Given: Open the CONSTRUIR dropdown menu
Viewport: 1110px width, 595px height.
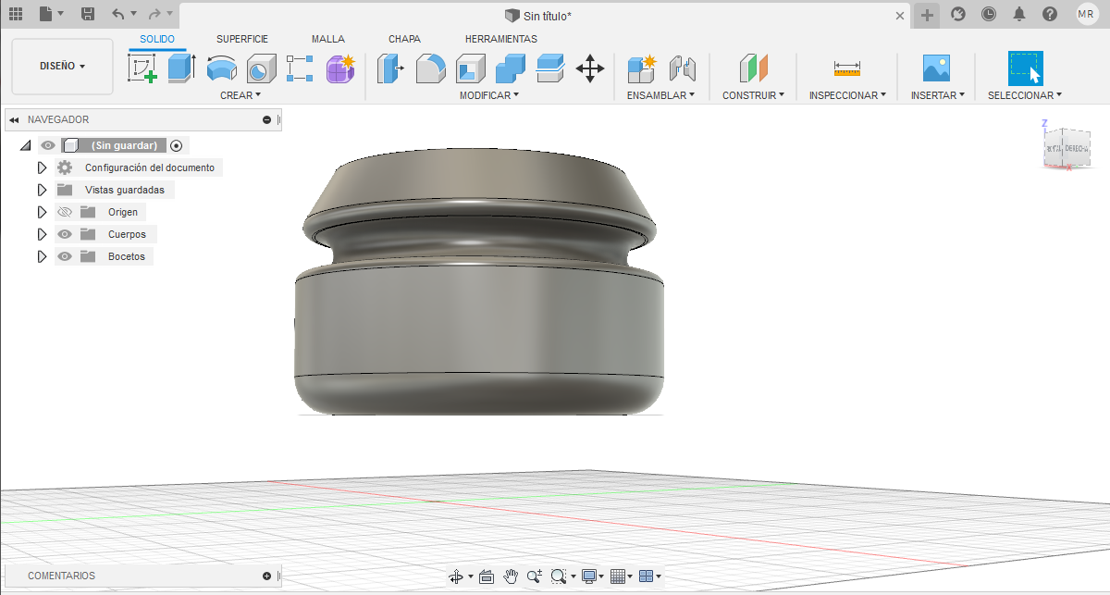Looking at the screenshot, I should (x=753, y=95).
